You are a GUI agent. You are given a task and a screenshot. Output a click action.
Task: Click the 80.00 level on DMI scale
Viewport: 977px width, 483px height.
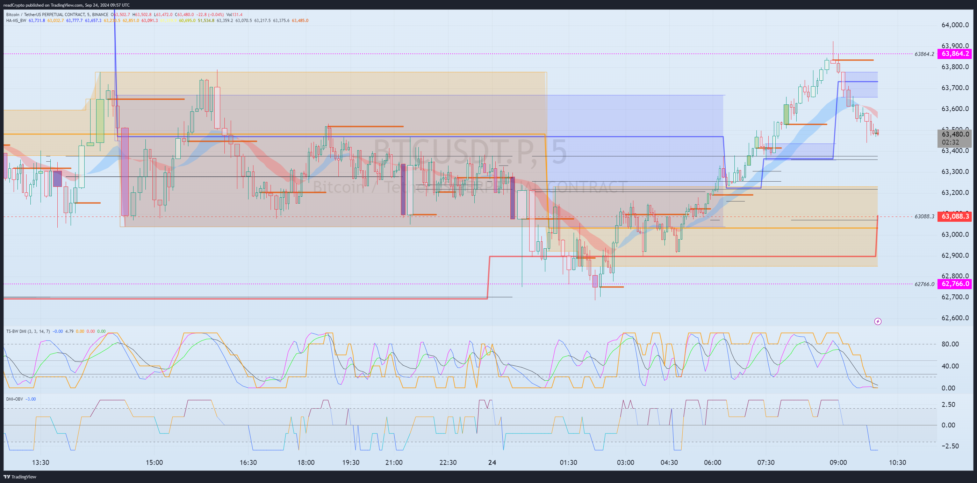click(x=950, y=344)
